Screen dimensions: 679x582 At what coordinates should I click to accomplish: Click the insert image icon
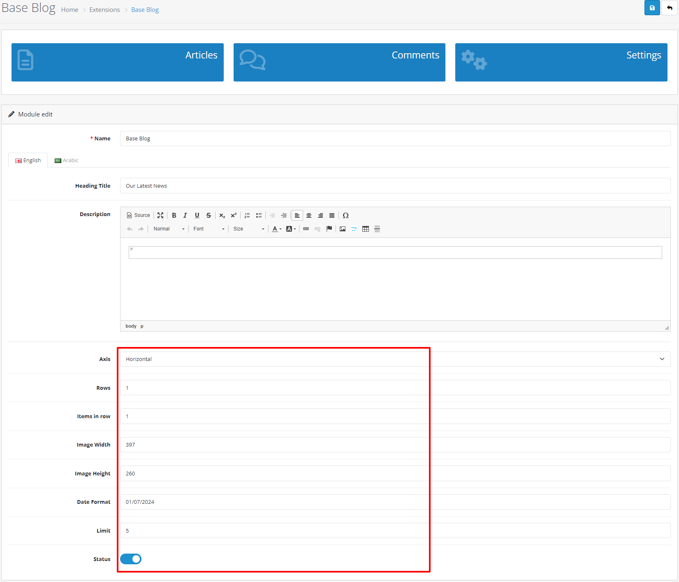pyautogui.click(x=342, y=229)
